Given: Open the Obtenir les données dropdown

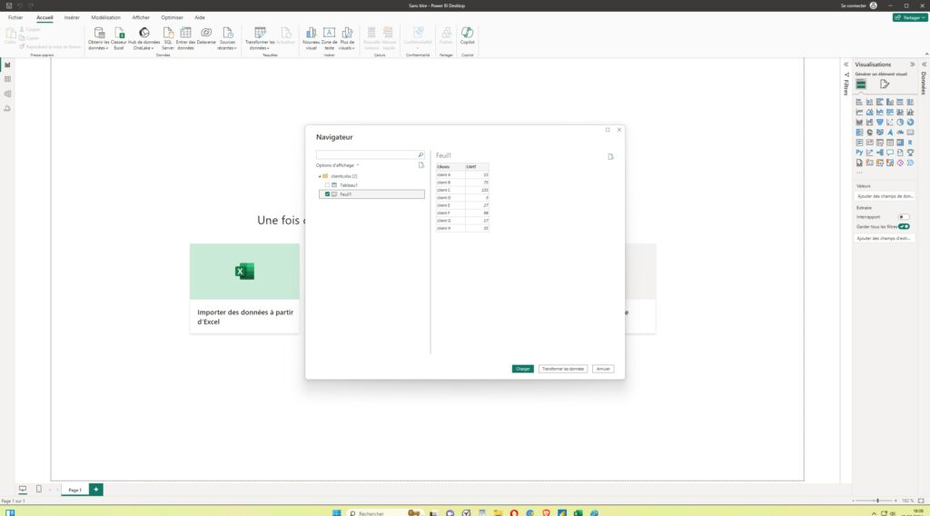Looking at the screenshot, I should click(x=98, y=38).
